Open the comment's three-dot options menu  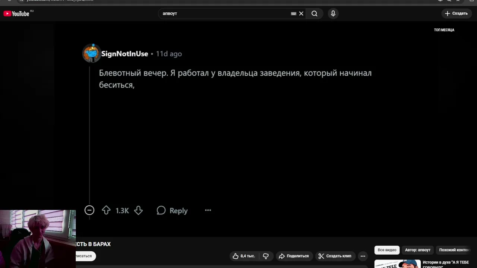point(208,210)
